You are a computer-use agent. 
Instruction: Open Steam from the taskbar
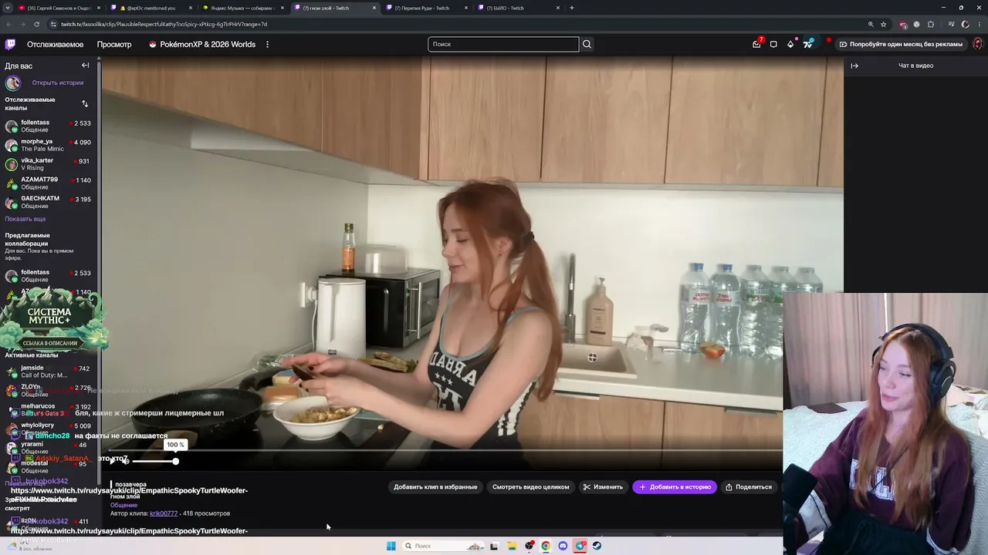pos(597,546)
